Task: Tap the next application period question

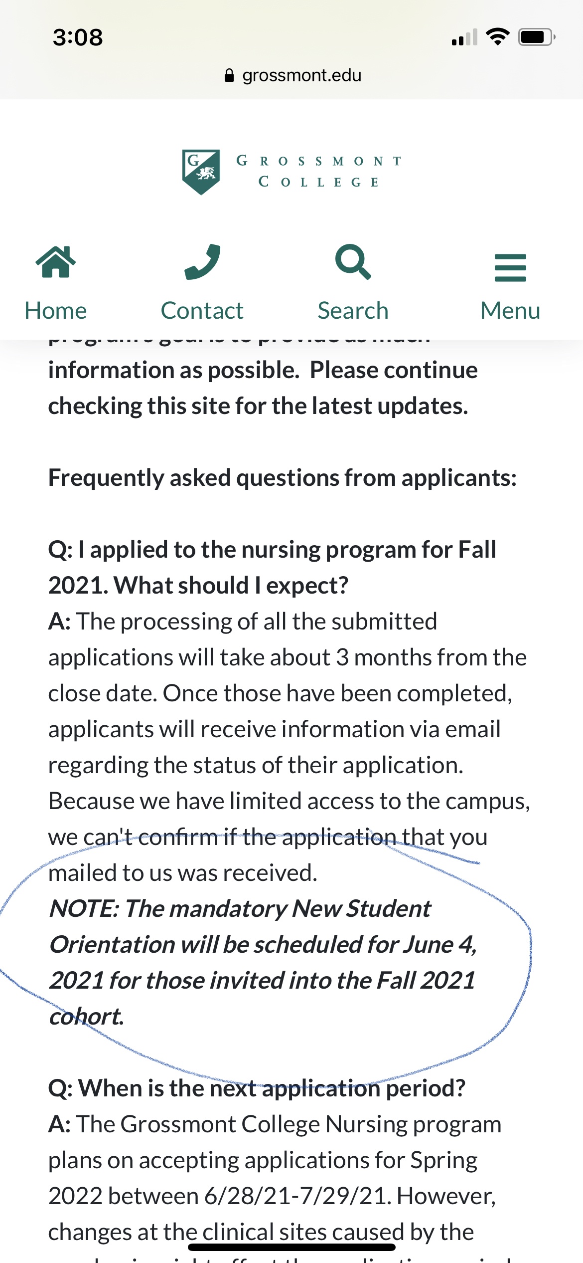Action: coord(257,1088)
